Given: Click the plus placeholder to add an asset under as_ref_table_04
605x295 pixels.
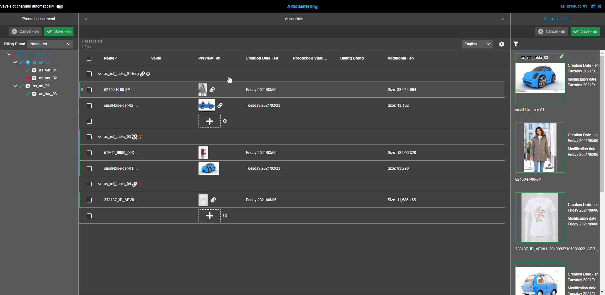Looking at the screenshot, I should tap(210, 216).
